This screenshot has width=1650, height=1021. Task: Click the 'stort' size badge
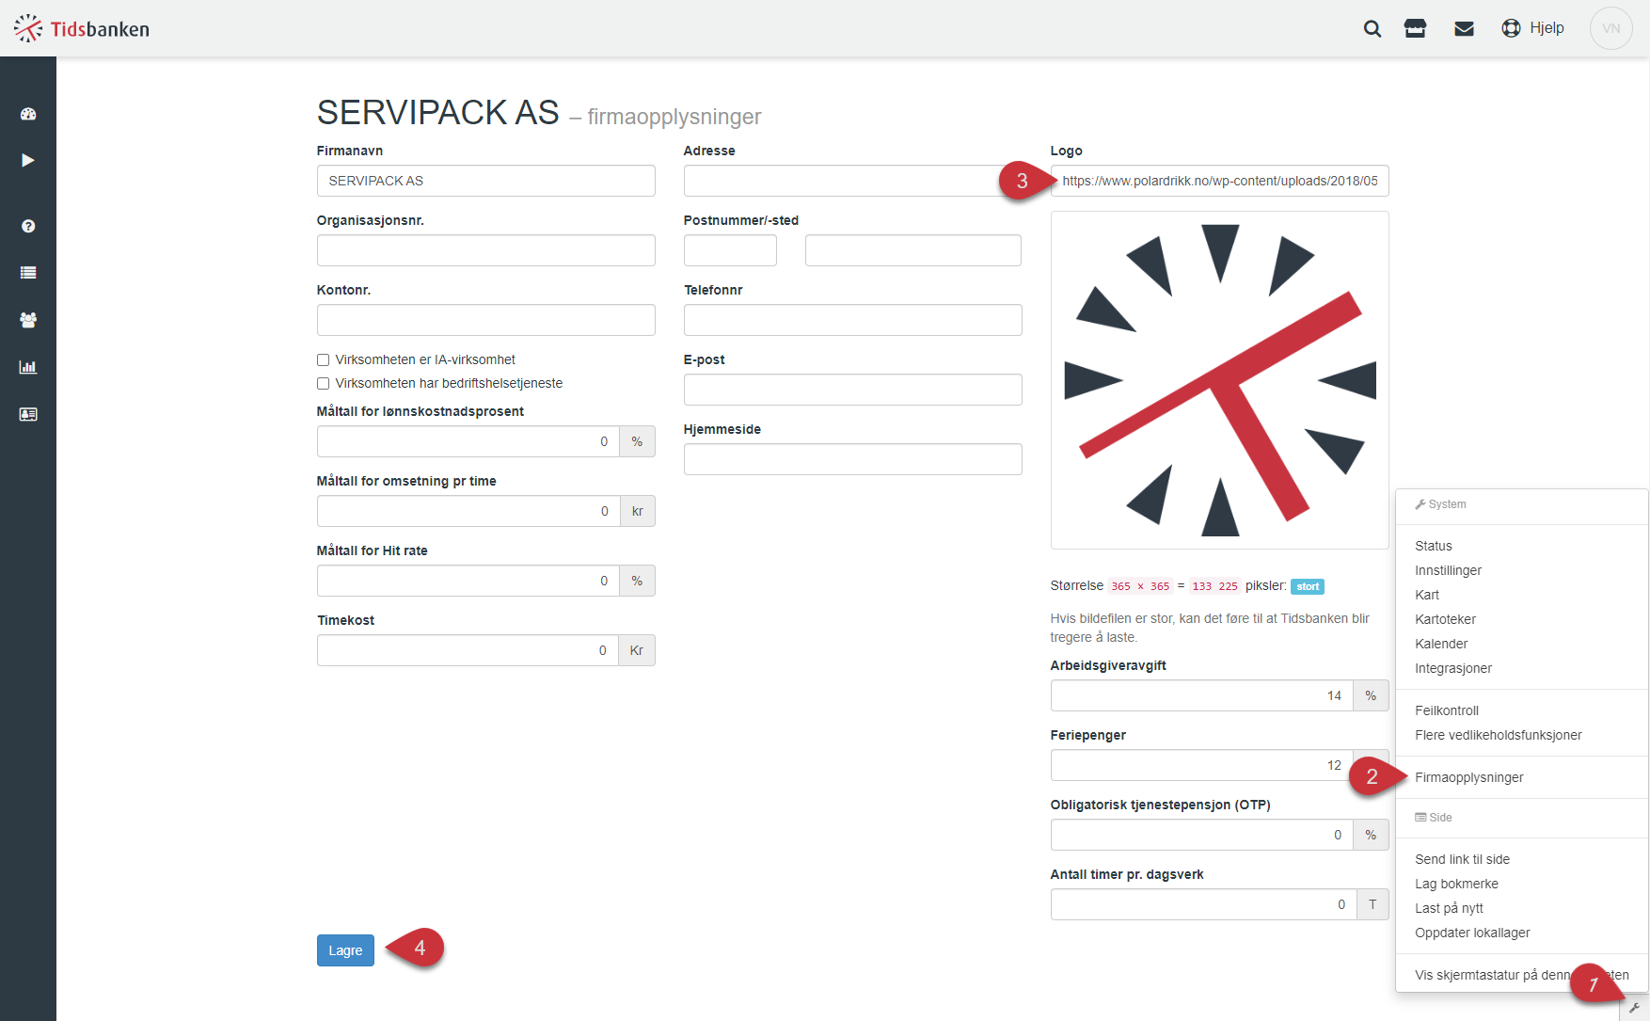point(1308,586)
